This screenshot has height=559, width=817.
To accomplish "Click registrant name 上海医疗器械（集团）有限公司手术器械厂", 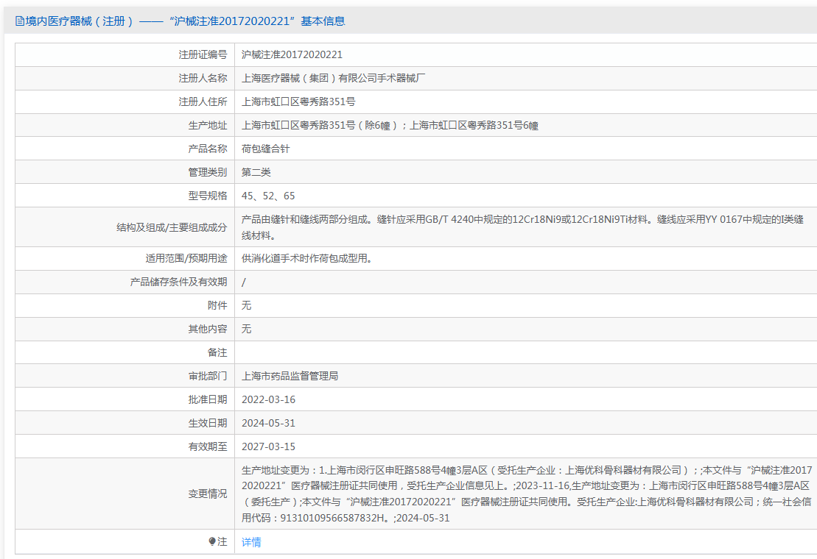I will click(334, 78).
